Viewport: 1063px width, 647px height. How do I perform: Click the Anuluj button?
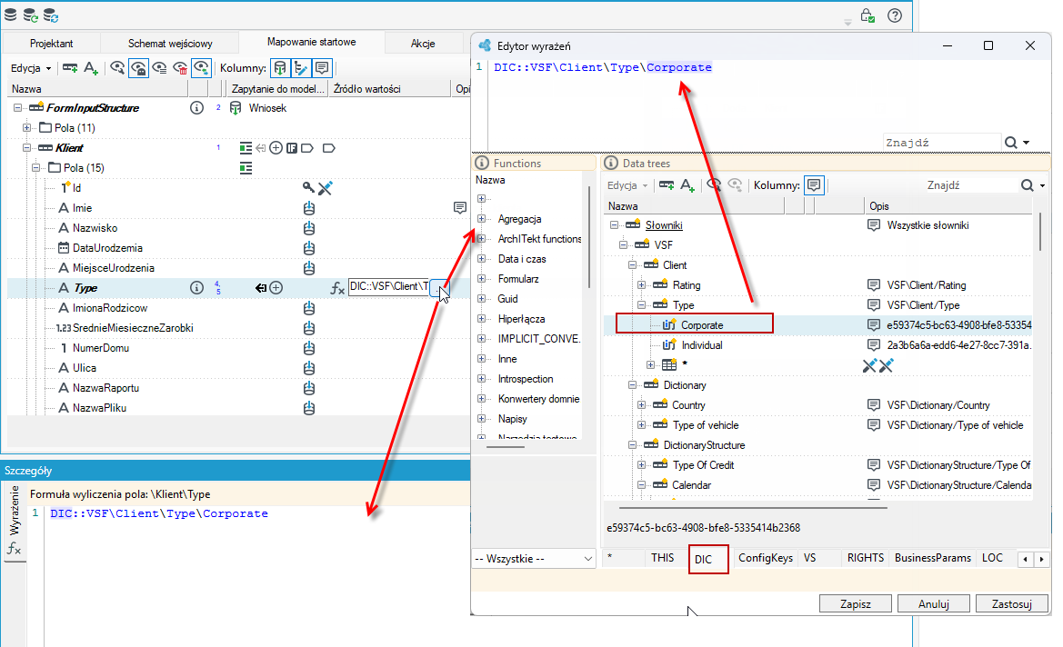pyautogui.click(x=934, y=603)
